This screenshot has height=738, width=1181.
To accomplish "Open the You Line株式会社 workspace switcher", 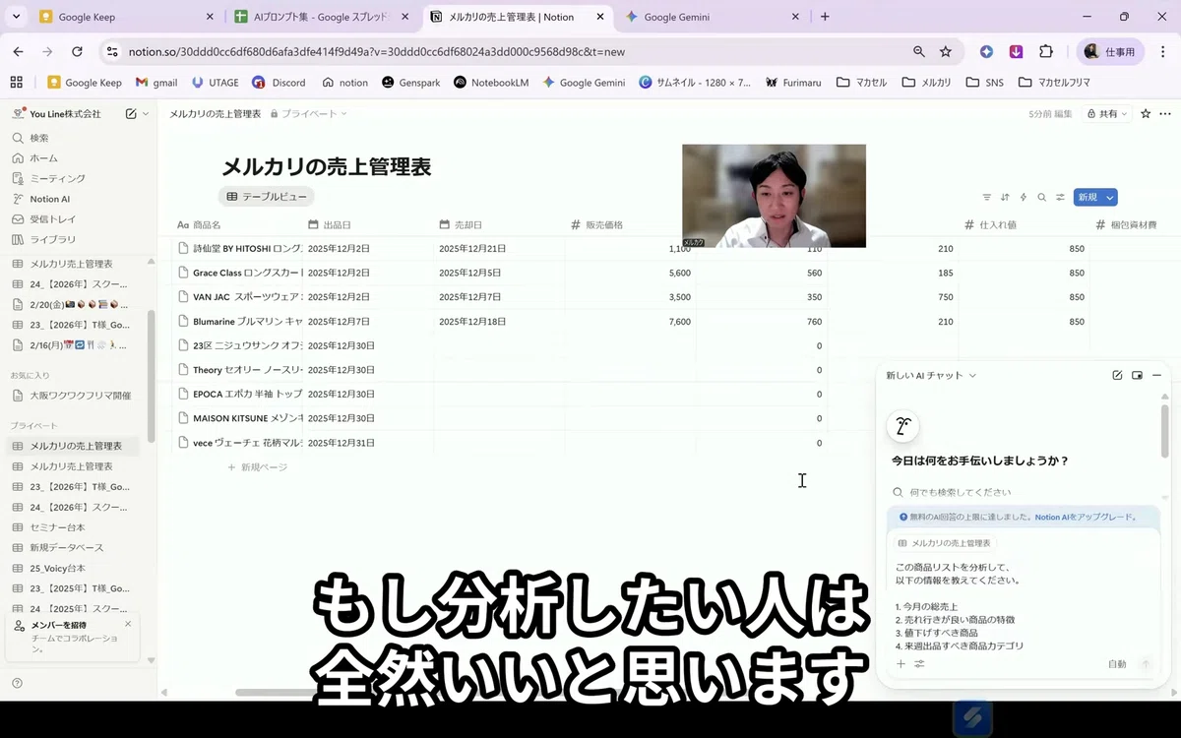I will pos(65,114).
